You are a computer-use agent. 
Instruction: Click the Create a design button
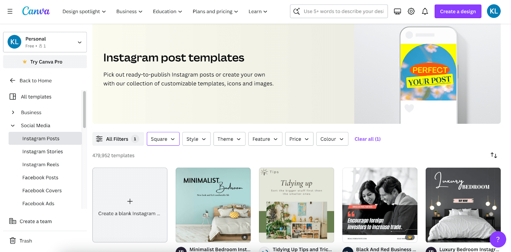(x=458, y=11)
